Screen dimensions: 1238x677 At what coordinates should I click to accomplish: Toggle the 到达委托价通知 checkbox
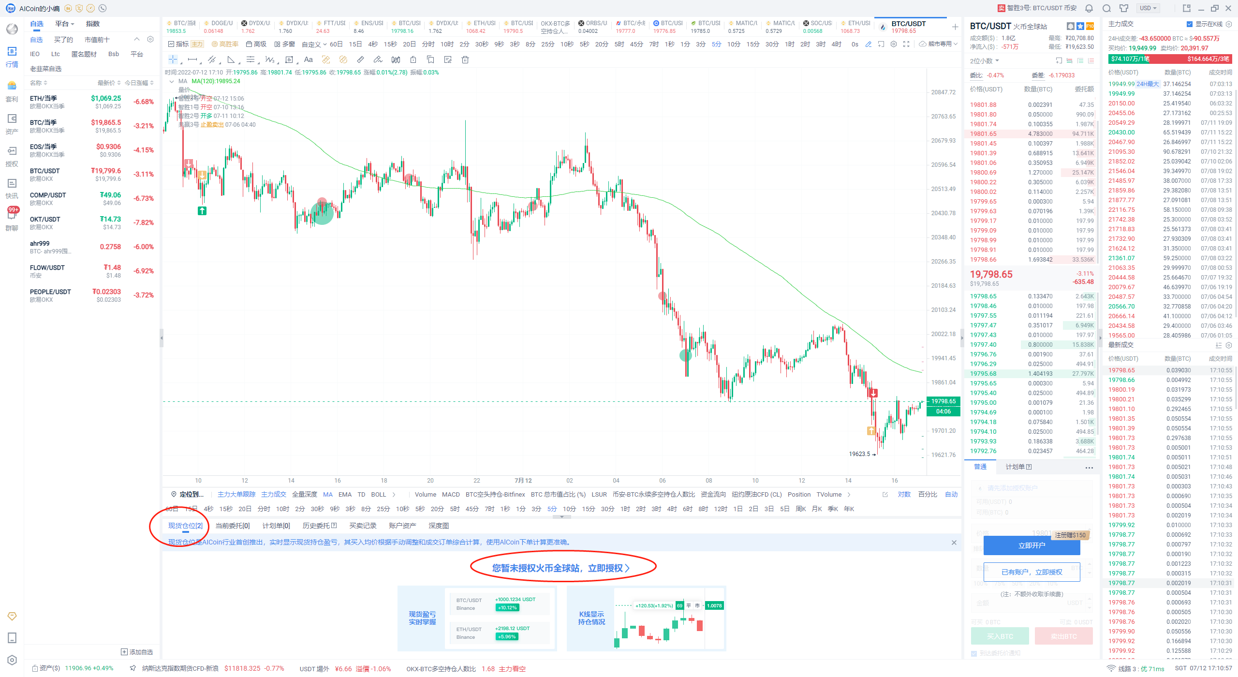[974, 653]
